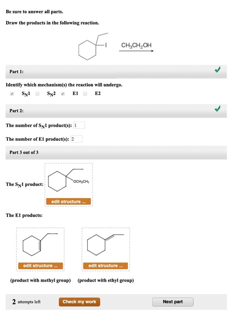This screenshot has width=235, height=322.
Task: Edit the E1 methyl group product structure
Action: [40, 265]
